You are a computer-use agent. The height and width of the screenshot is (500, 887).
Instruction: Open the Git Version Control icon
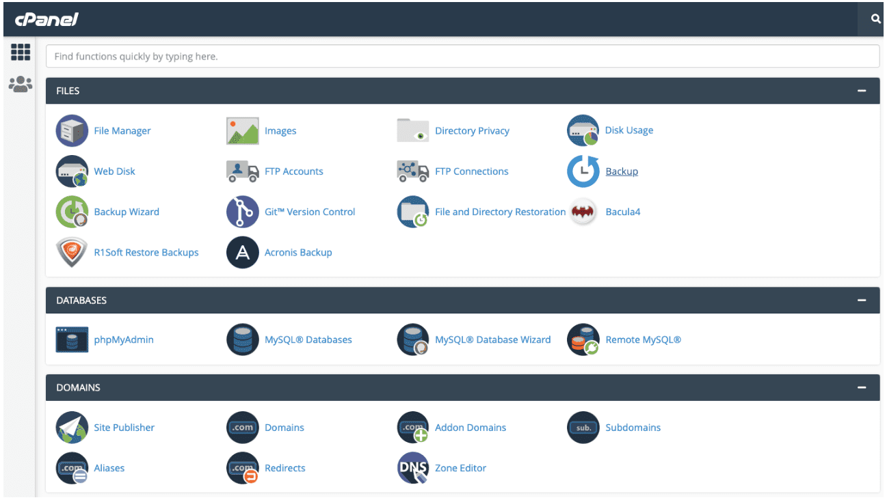point(243,212)
